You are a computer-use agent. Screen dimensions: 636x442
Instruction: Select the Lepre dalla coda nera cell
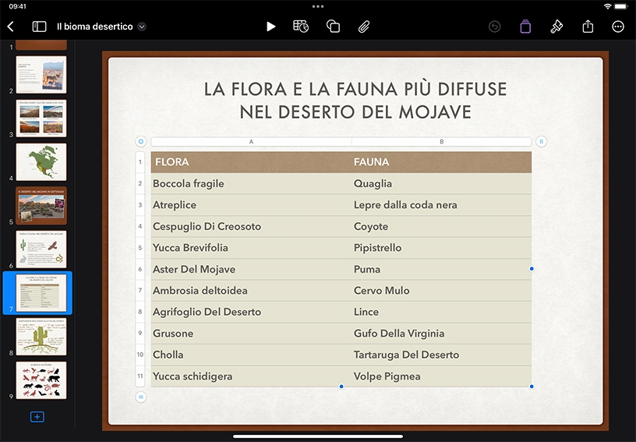[442, 205]
